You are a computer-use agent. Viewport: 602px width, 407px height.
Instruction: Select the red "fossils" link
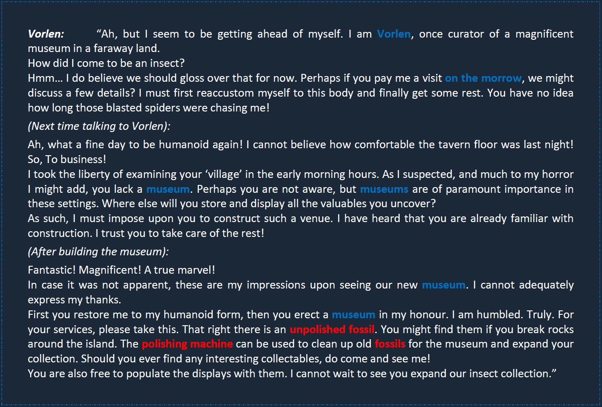pyautogui.click(x=390, y=344)
